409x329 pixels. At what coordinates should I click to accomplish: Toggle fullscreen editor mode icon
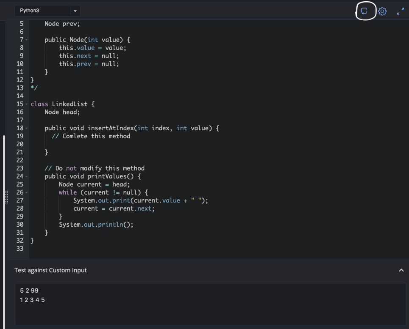[401, 11]
